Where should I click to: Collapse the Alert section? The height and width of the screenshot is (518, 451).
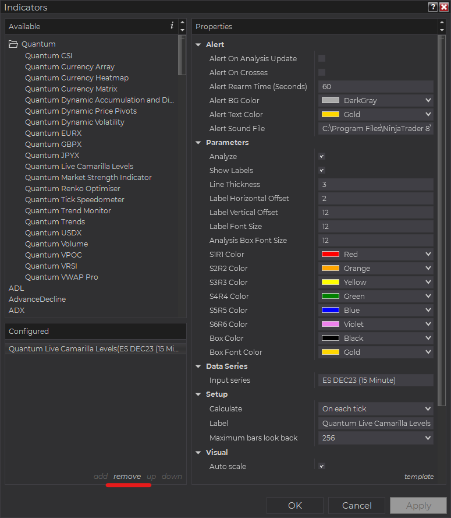198,45
